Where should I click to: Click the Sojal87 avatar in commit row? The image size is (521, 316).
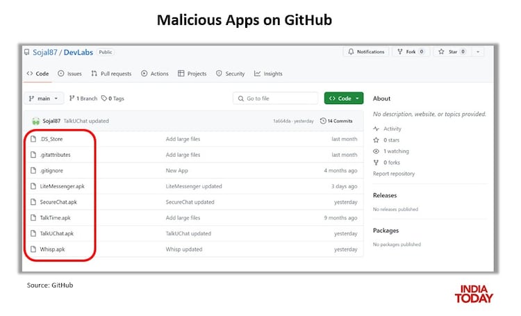(35, 121)
